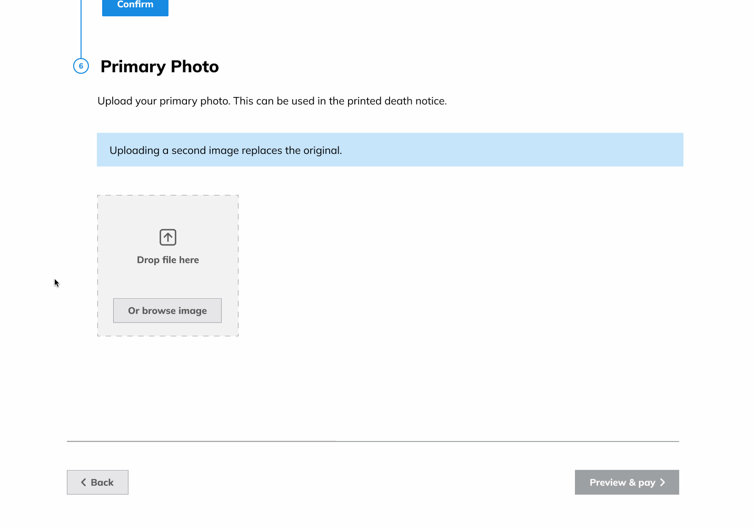Image resolution: width=755 pixels, height=529 pixels.
Task: Click the Drop file here label
Action: click(x=168, y=260)
